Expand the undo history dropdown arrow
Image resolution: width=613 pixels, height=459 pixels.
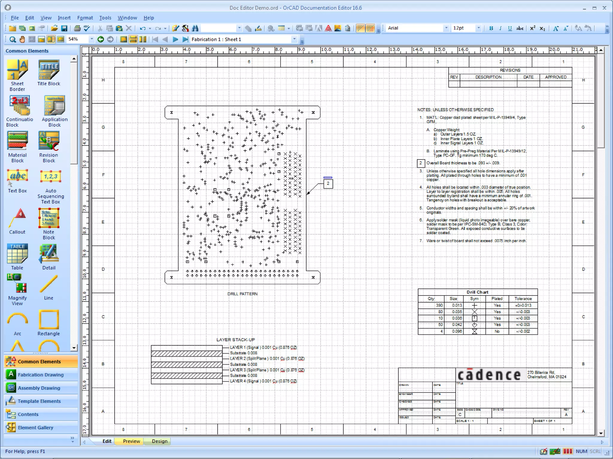click(x=150, y=28)
